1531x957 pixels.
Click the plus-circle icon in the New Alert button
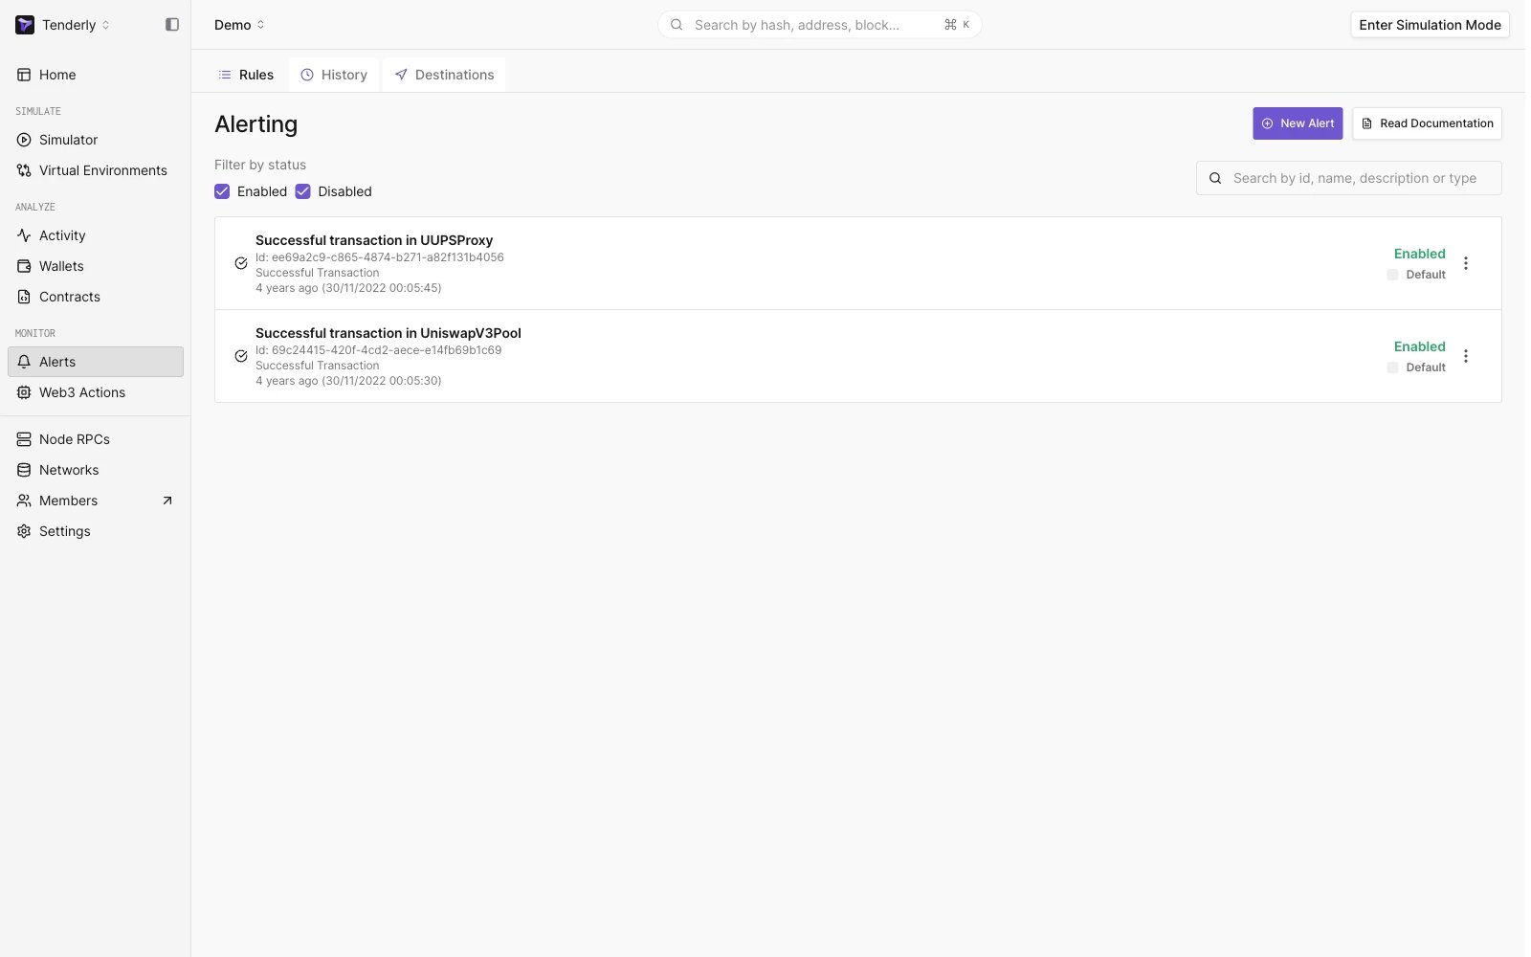(1268, 123)
